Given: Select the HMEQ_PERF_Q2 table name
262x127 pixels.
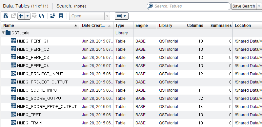Looking at the screenshot, I should tap(33, 49).
